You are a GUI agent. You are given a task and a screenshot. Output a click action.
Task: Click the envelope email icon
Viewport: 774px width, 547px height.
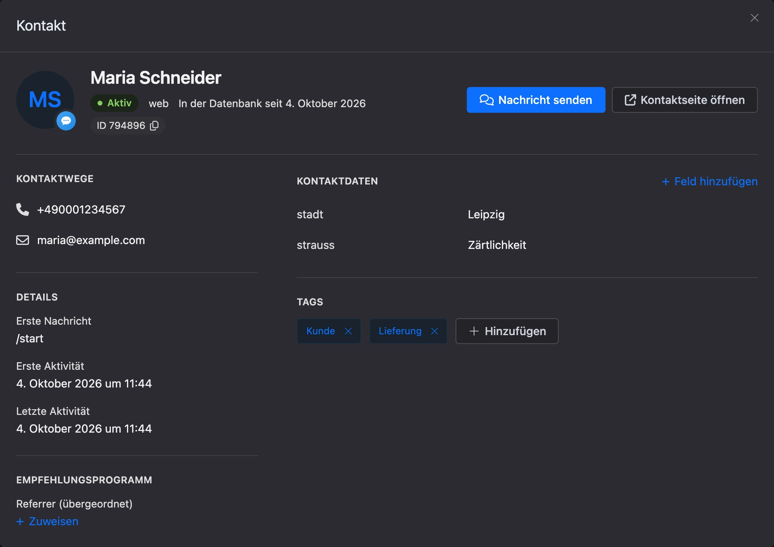[x=23, y=240]
